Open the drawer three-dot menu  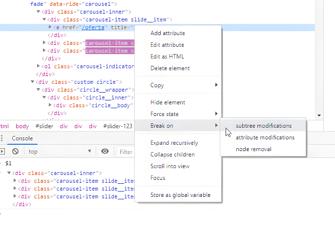2,138
